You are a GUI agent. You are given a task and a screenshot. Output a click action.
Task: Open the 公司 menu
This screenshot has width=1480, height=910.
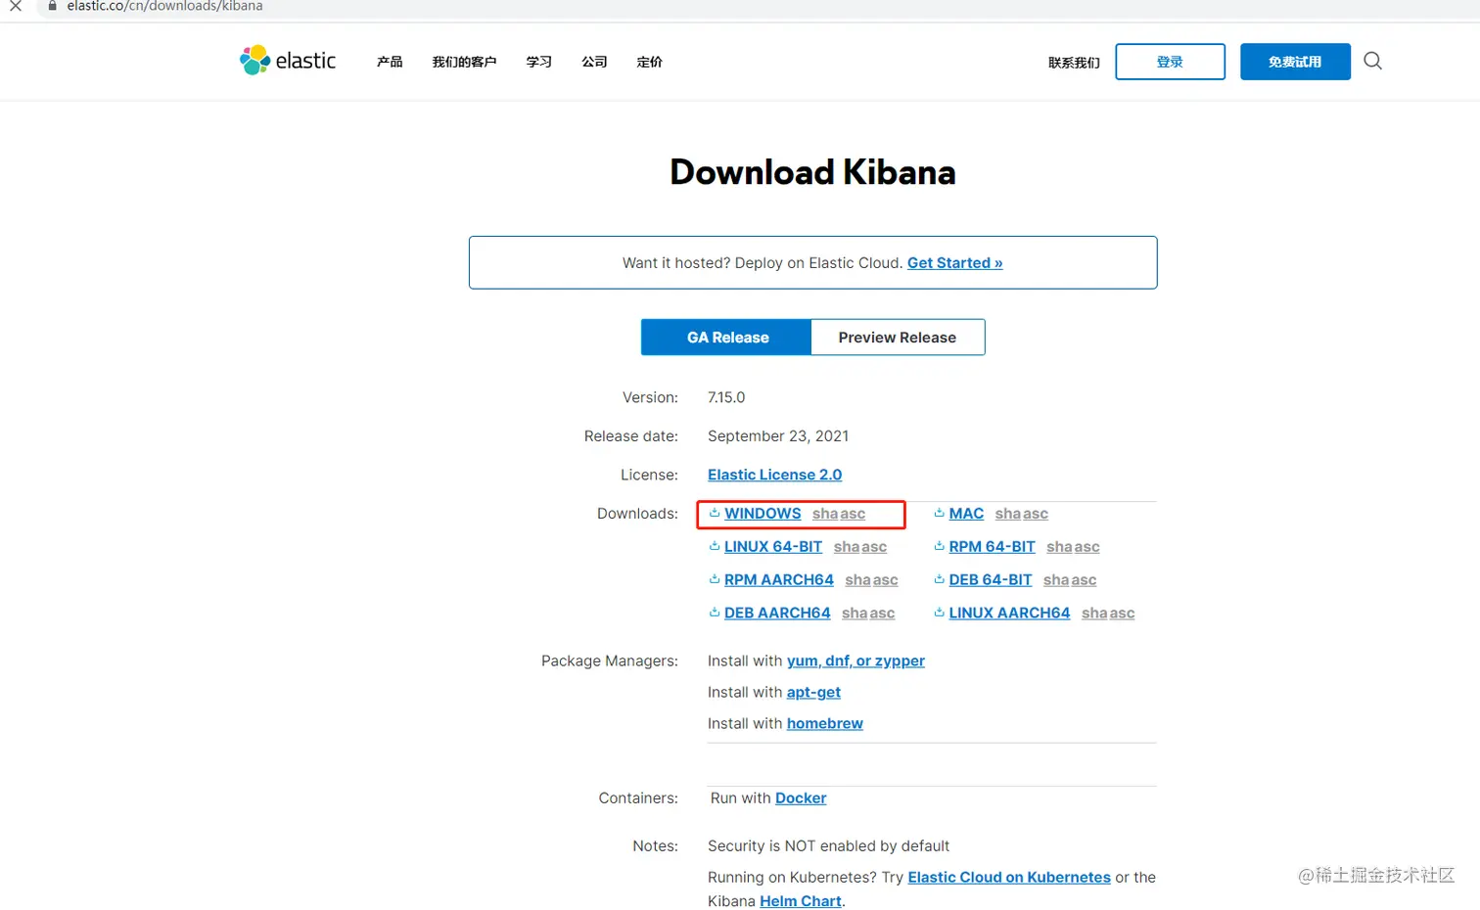[594, 62]
